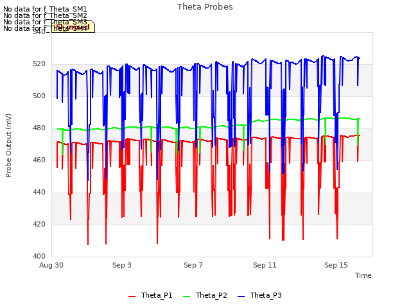The image size is (411, 308).
Task: Click the Theta_P2 legend label
Action: point(211,295)
